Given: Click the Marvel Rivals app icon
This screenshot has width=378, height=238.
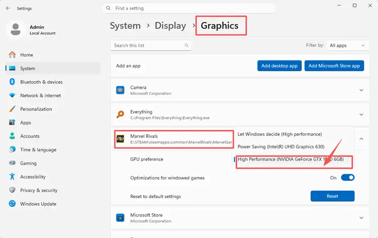Looking at the screenshot, I should (x=120, y=139).
